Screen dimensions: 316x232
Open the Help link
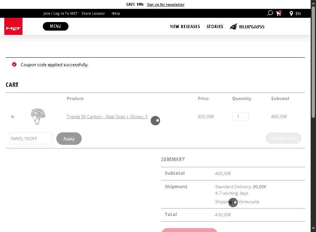(x=116, y=14)
